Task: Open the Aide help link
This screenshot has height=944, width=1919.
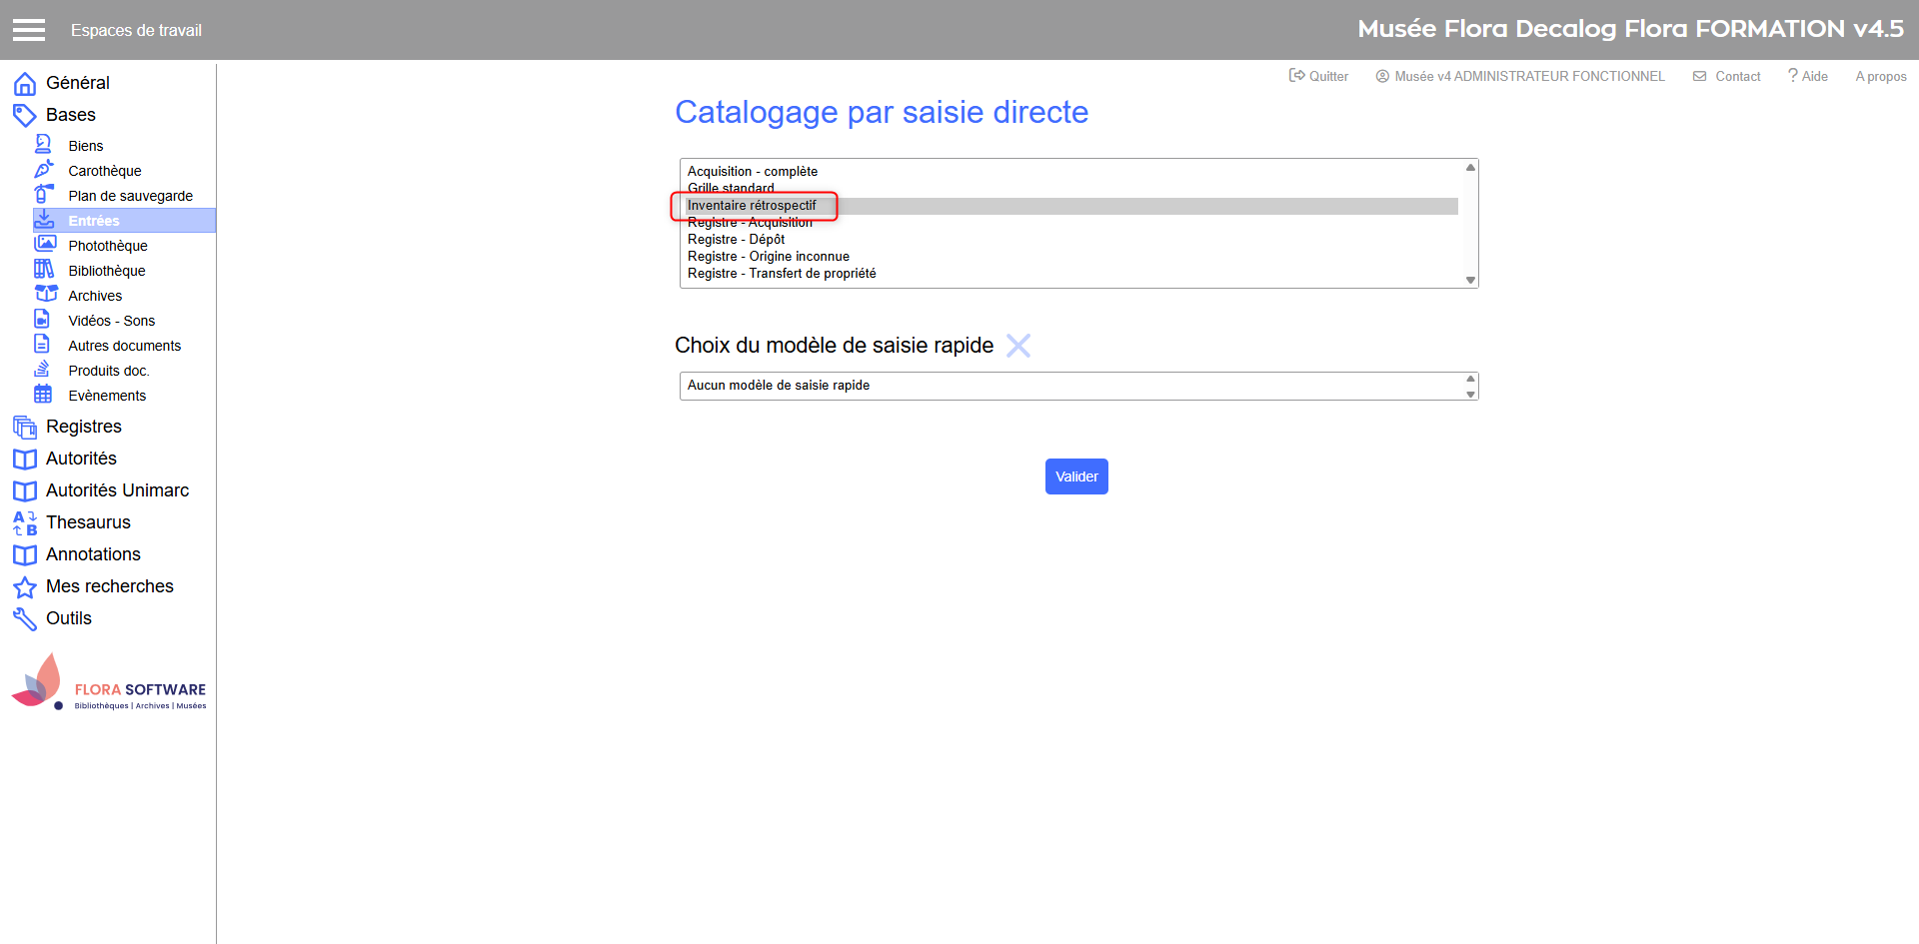Action: [1808, 76]
